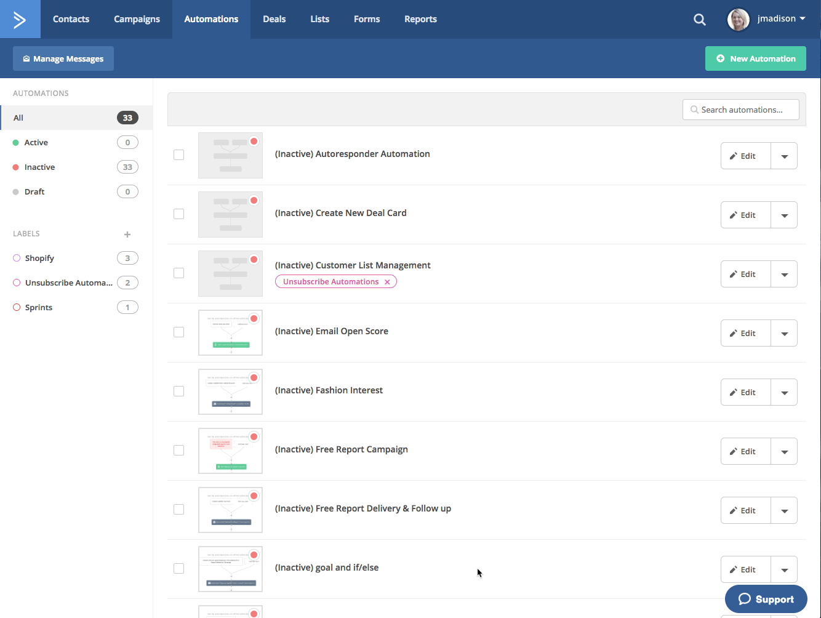Click the plus icon next to Labels

127,234
